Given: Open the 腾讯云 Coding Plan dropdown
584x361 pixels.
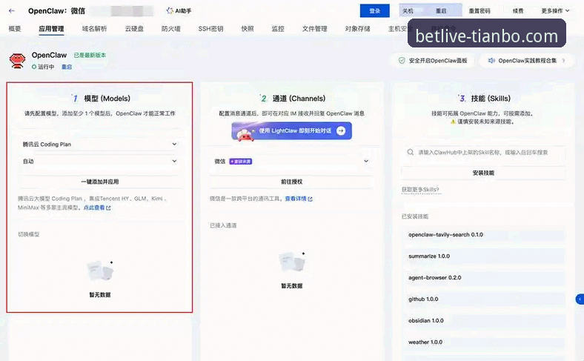Looking at the screenshot, I should (99, 144).
